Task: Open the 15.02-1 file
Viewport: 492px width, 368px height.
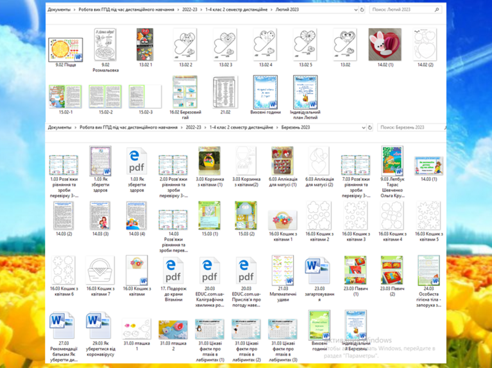Action: [65, 97]
